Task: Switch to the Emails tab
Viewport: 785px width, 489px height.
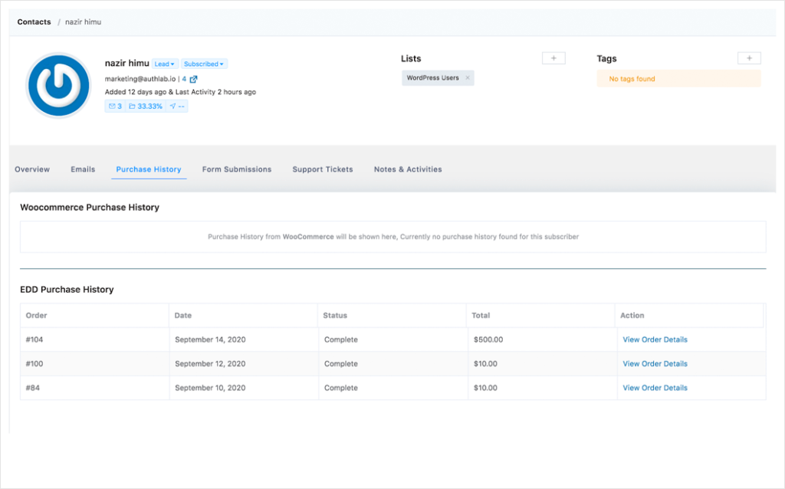Action: (83, 169)
